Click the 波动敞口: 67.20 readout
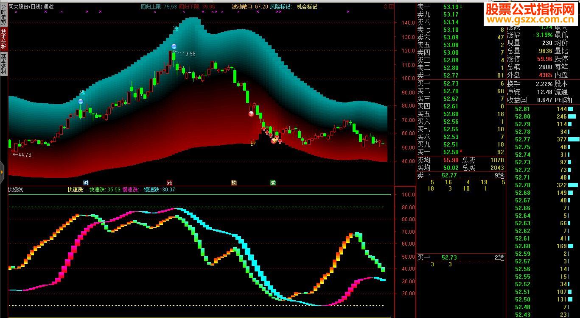 tap(249, 7)
